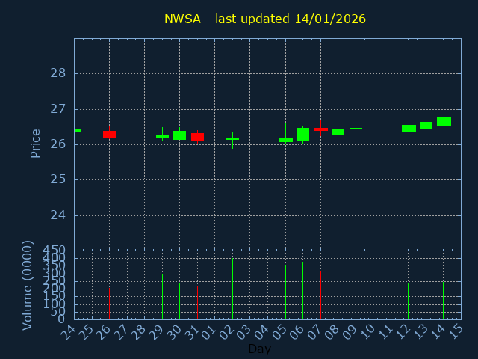478x359 pixels.
Task: Click the green volume bar for day 14
Action: tap(443, 301)
